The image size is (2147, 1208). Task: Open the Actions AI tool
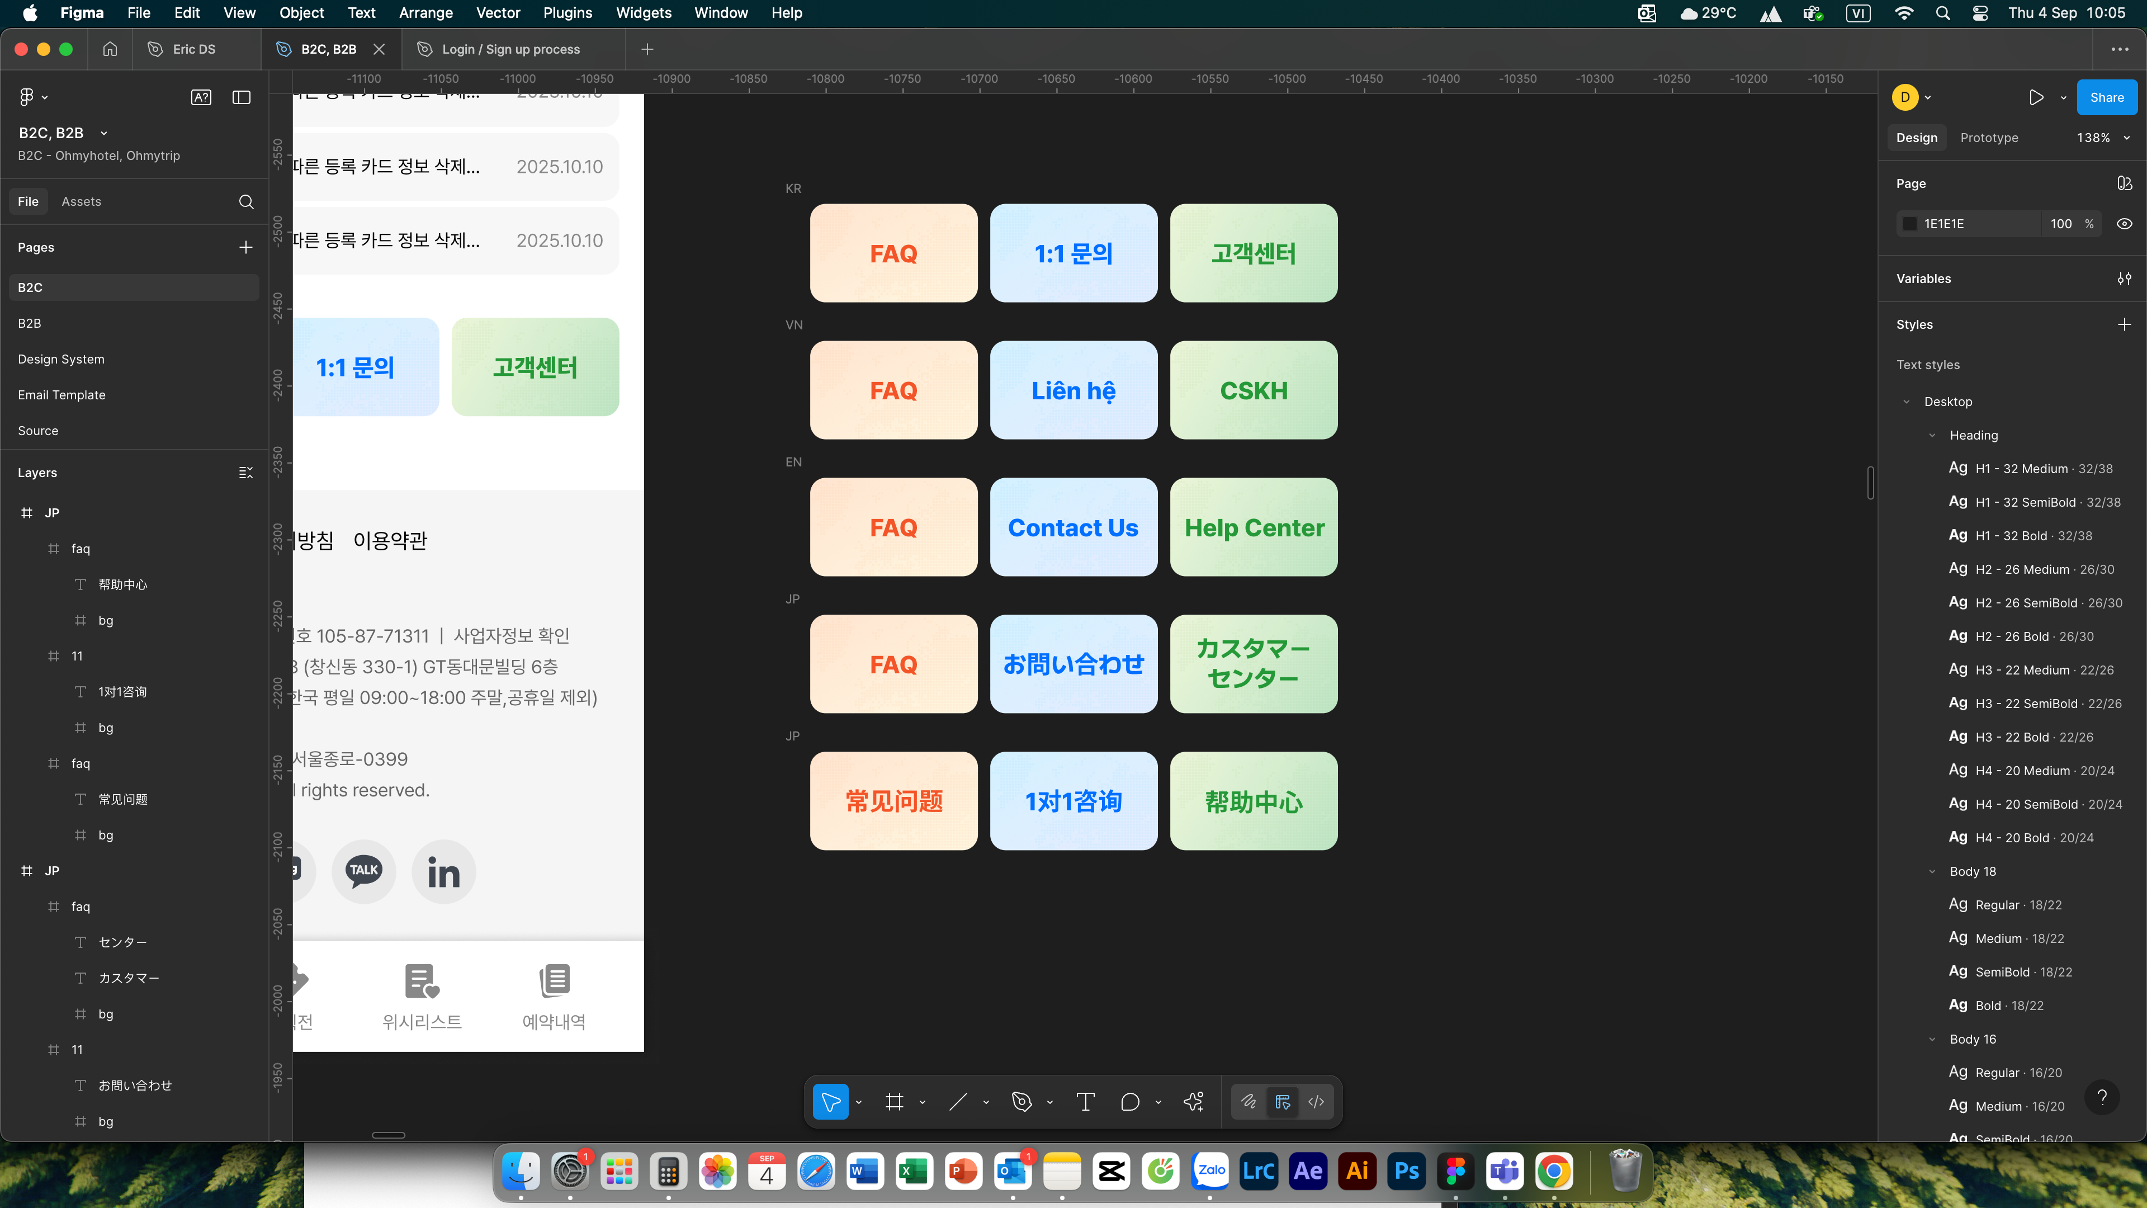1194,1102
